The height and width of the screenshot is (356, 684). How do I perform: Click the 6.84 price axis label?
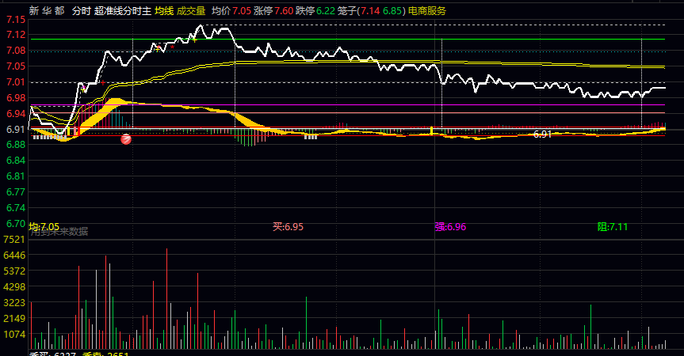[16, 161]
